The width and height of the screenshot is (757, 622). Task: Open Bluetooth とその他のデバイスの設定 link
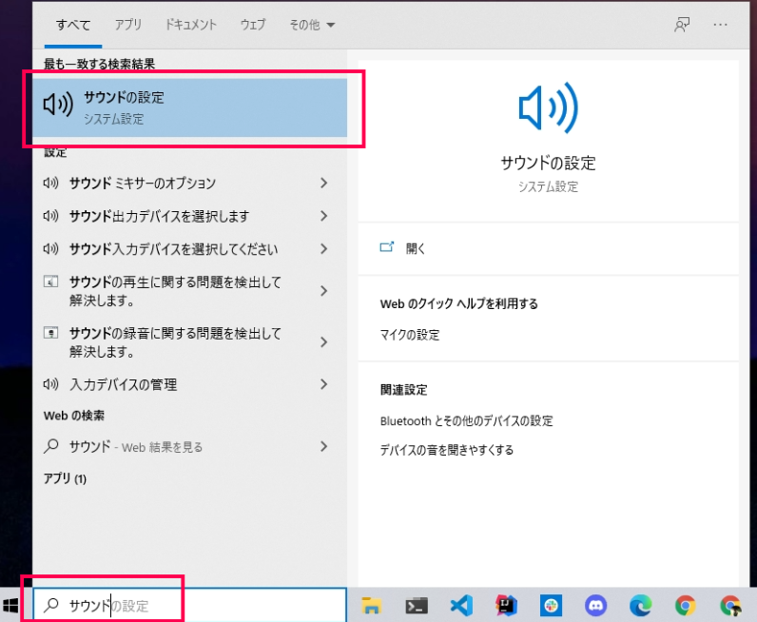[x=466, y=421]
